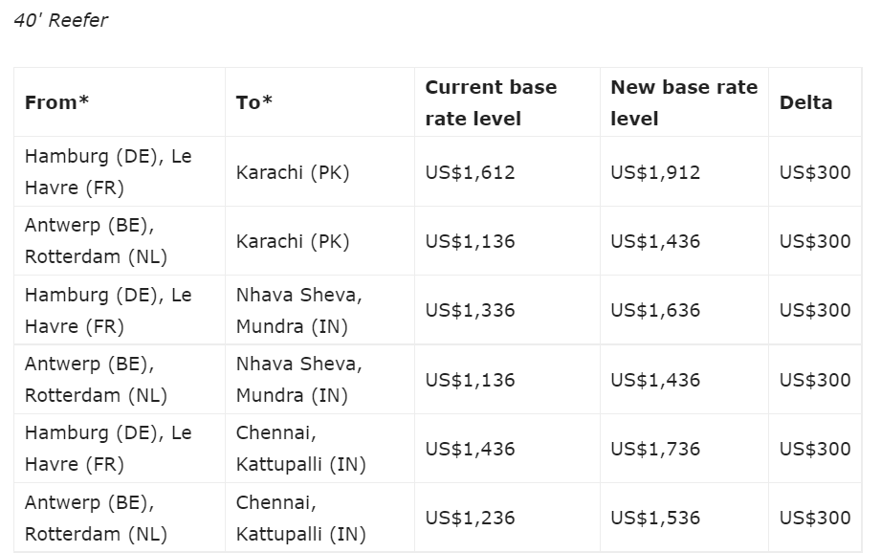Image resolution: width=881 pixels, height=553 pixels.
Task: Select the "To*" column header
Action: click(254, 102)
